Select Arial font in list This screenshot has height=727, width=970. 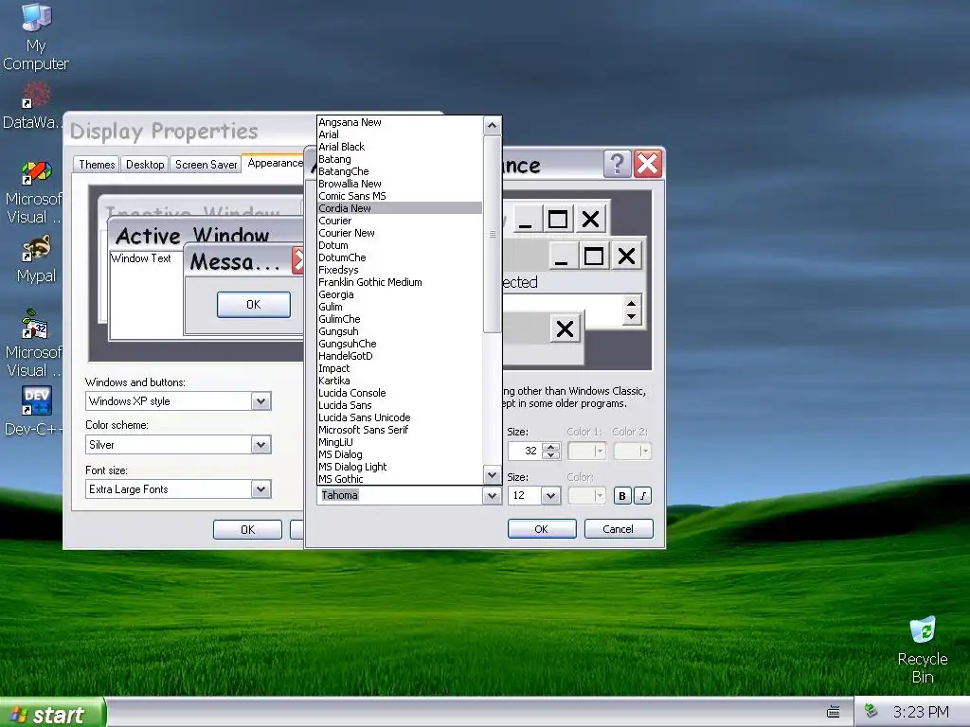pos(400,134)
